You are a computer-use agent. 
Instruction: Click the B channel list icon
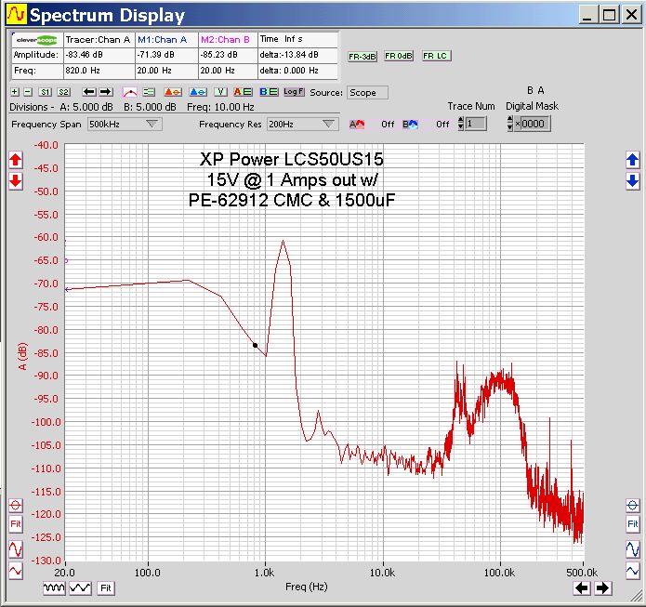[269, 92]
